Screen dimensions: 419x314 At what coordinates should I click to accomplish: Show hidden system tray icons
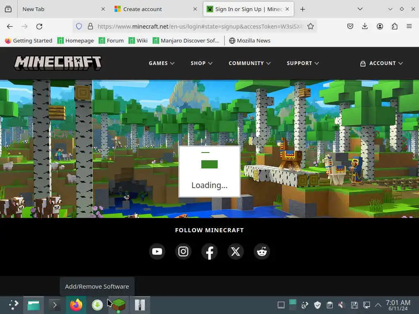click(x=378, y=305)
